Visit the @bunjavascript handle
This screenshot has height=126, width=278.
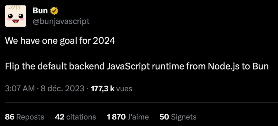pyautogui.click(x=61, y=21)
